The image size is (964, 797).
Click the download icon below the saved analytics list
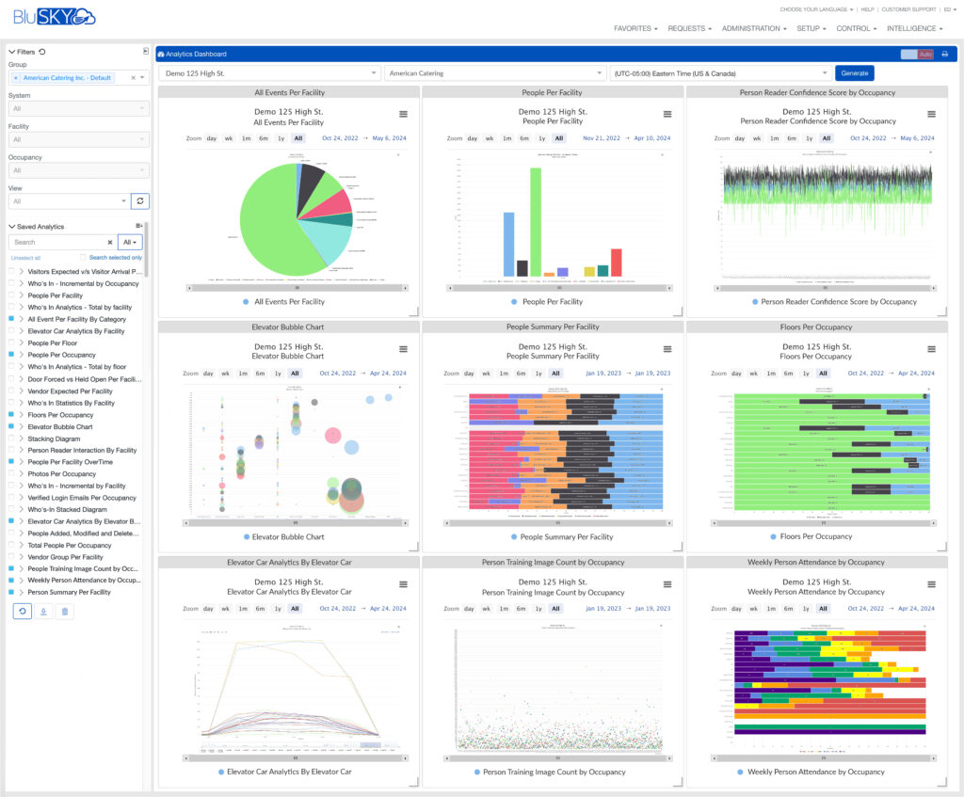pos(43,612)
